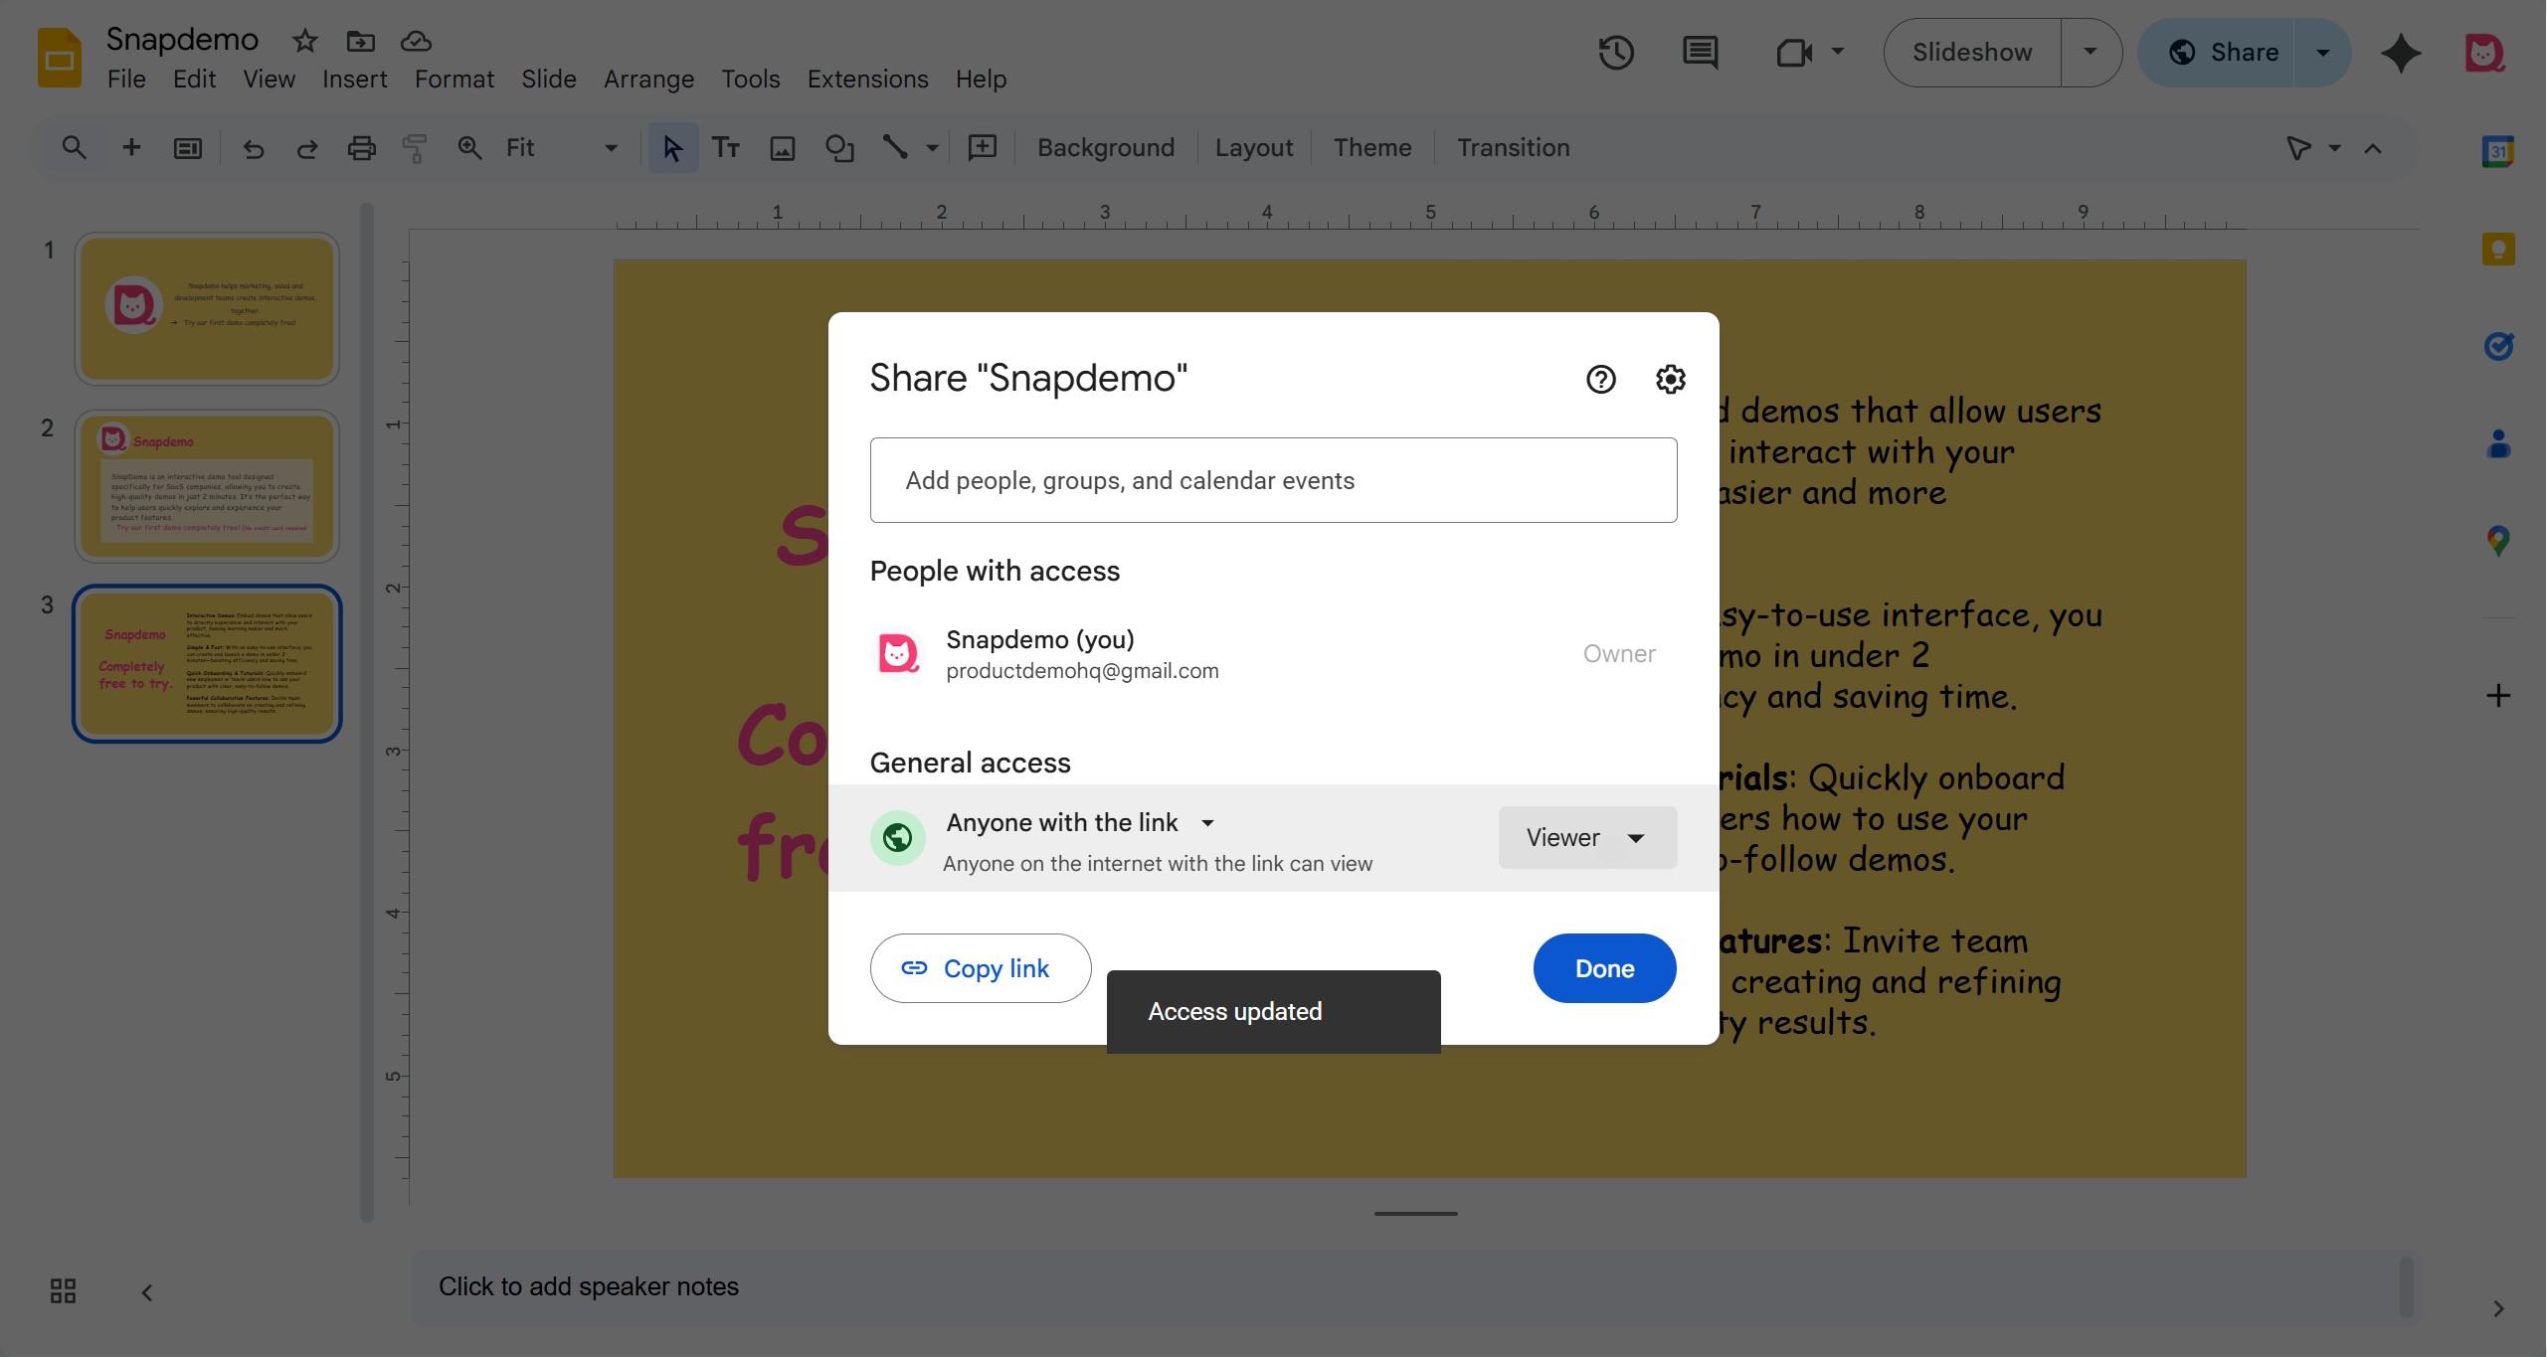The height and width of the screenshot is (1357, 2547).
Task: Open the Fit zoom level dropdown
Action: 561,148
